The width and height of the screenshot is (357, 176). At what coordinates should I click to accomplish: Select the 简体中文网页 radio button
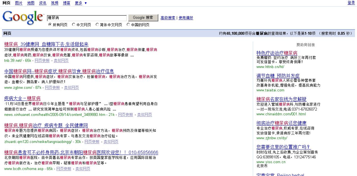(x=97, y=24)
